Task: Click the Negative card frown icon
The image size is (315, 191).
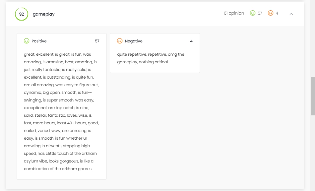Action: (x=120, y=41)
